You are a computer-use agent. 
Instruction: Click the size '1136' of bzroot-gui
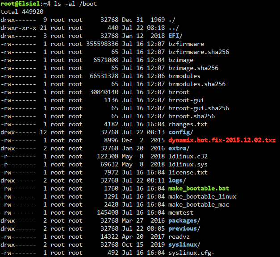coord(111,100)
